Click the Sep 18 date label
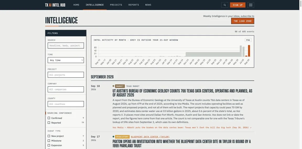 coord(95,86)
